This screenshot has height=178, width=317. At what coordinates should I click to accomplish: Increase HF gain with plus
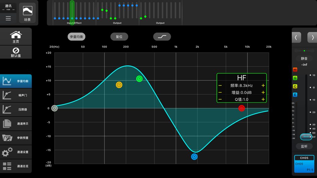[263, 92]
